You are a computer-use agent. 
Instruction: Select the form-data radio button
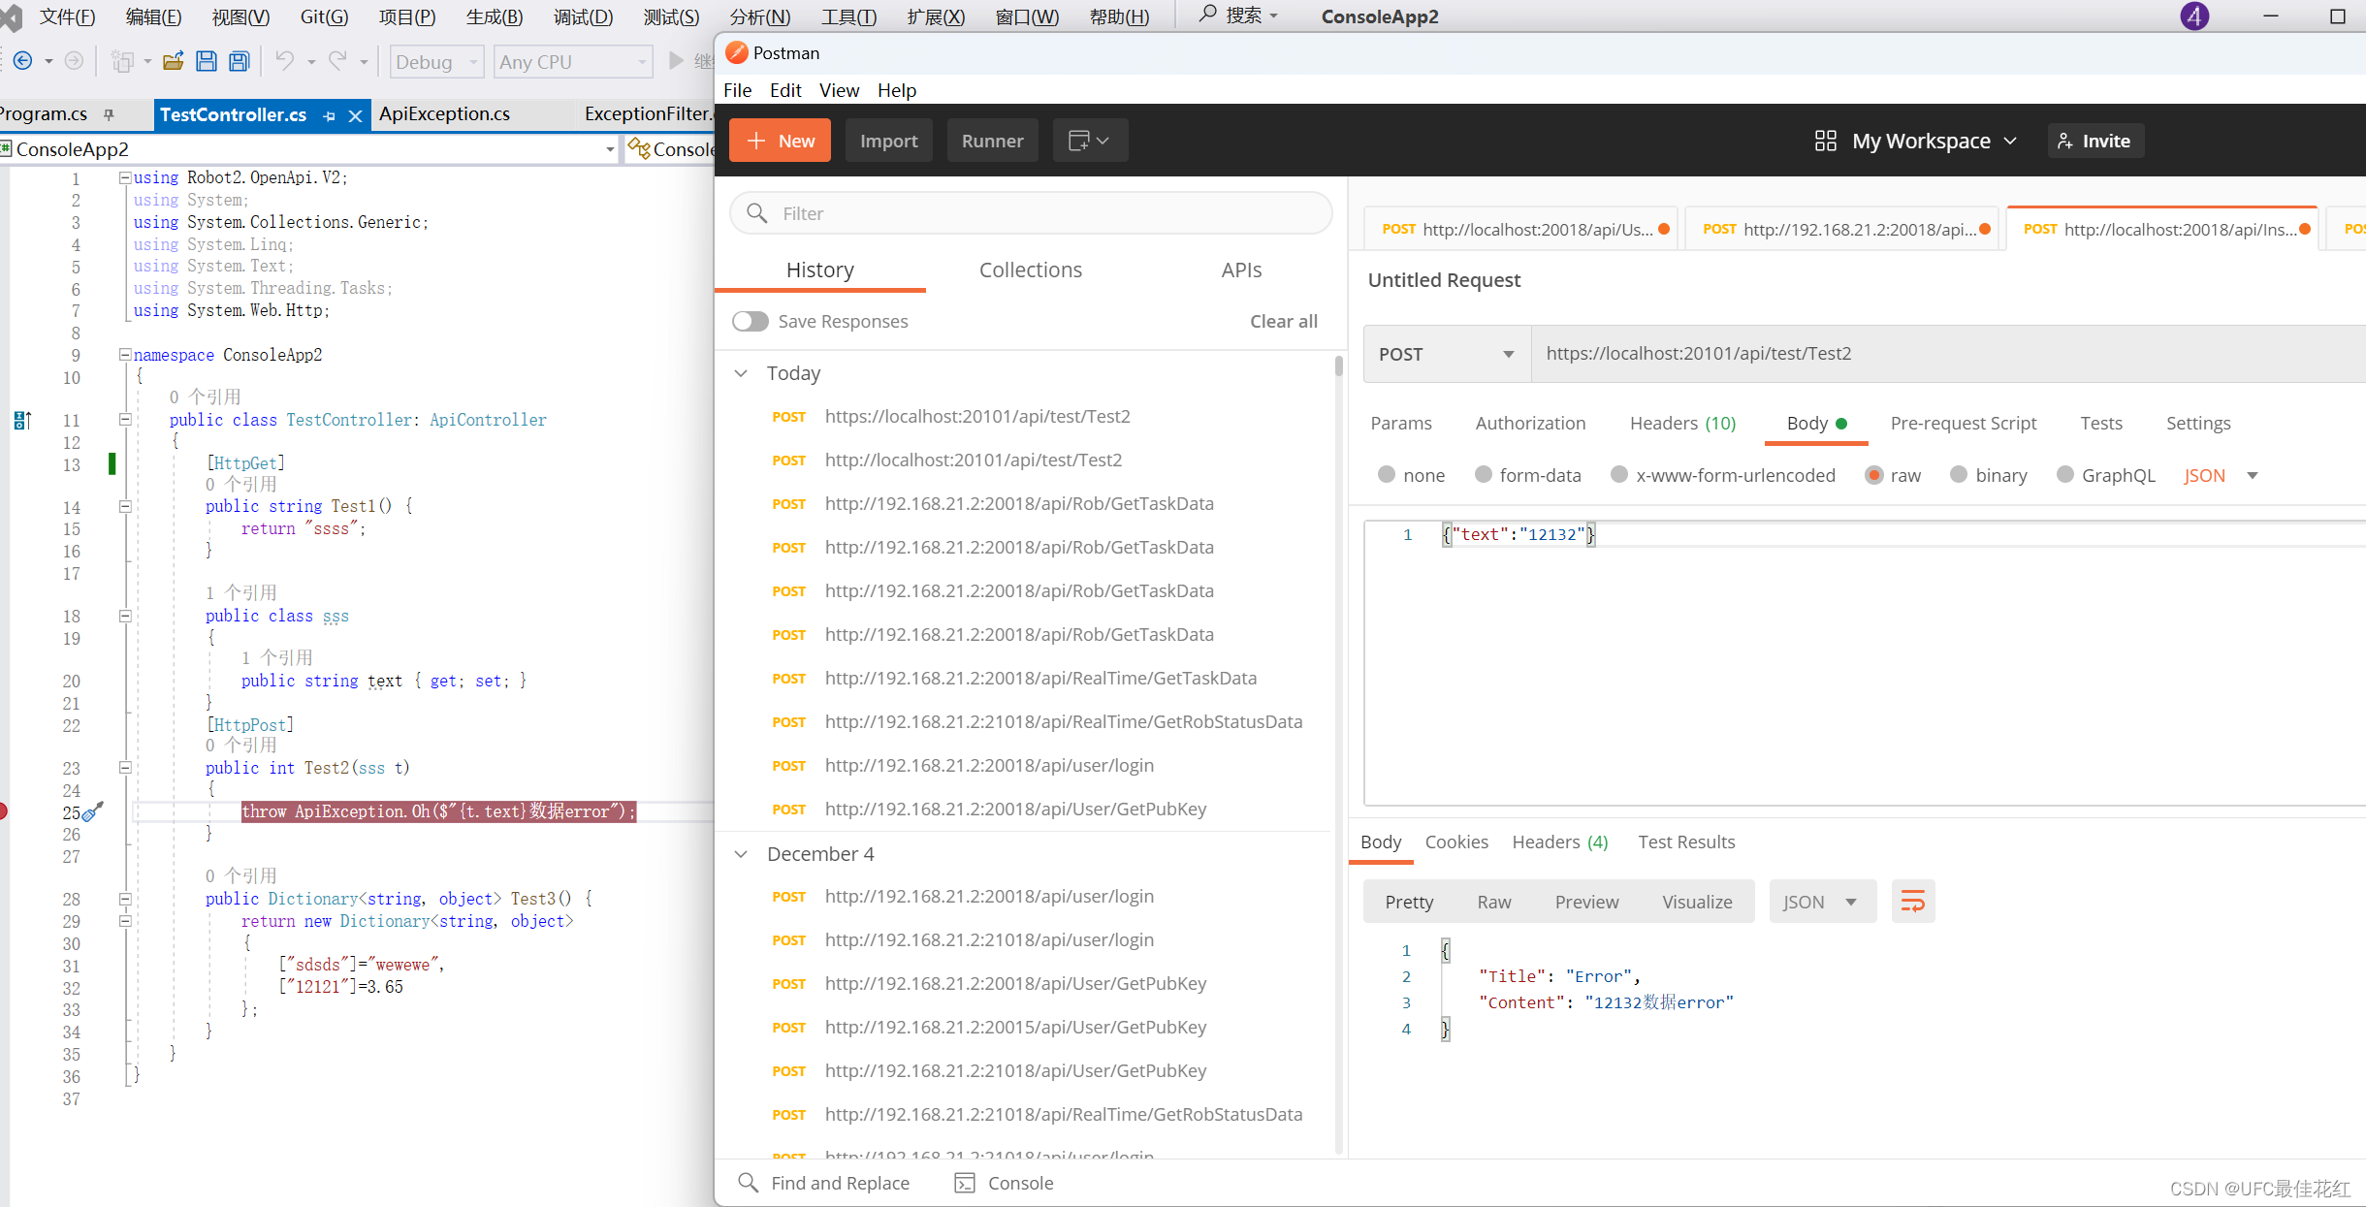point(1484,475)
